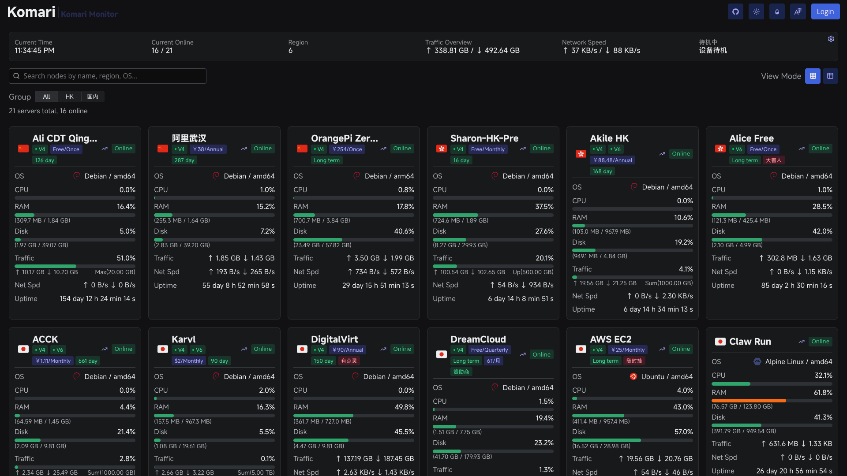847x476 pixels.
Task: Click the search nodes input field
Action: [x=107, y=76]
